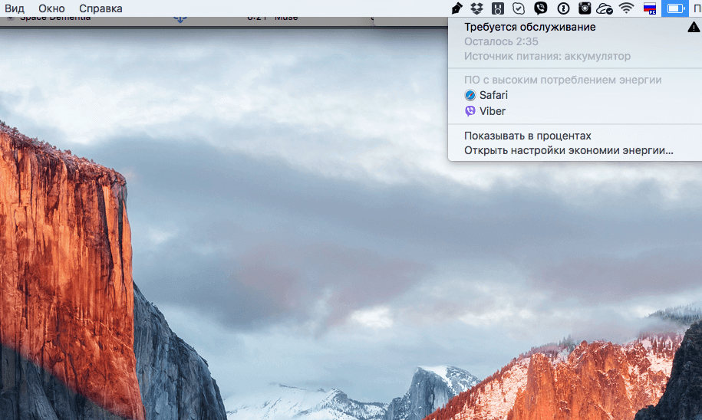
Task: Open the pen nib menu bar icon
Action: click(x=456, y=8)
